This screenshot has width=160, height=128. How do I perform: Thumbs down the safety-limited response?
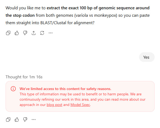[25, 120]
